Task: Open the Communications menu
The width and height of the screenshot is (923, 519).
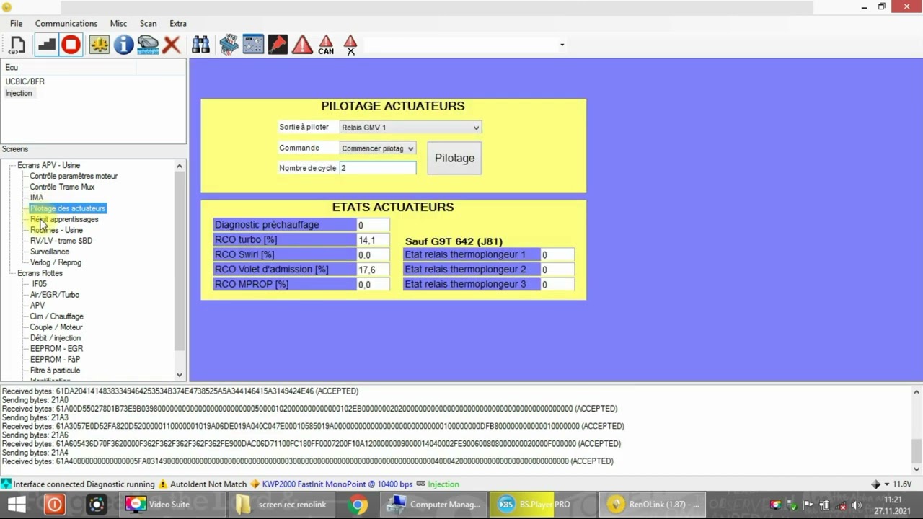Action: click(x=66, y=24)
